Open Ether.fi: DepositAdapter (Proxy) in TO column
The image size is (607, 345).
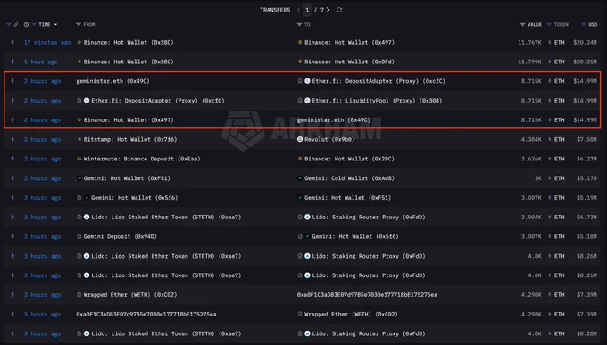378,81
